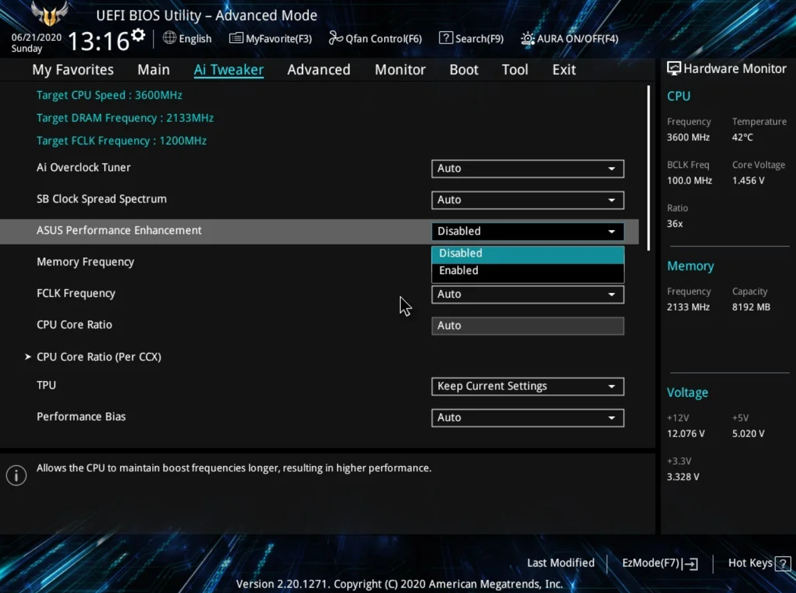Select the TPU row label
796x593 pixels.
point(47,385)
